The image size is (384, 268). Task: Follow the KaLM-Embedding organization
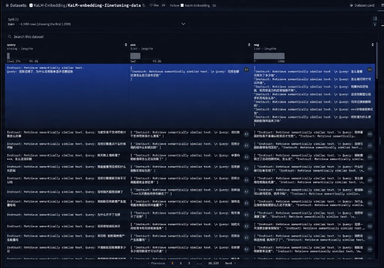click(175, 5)
